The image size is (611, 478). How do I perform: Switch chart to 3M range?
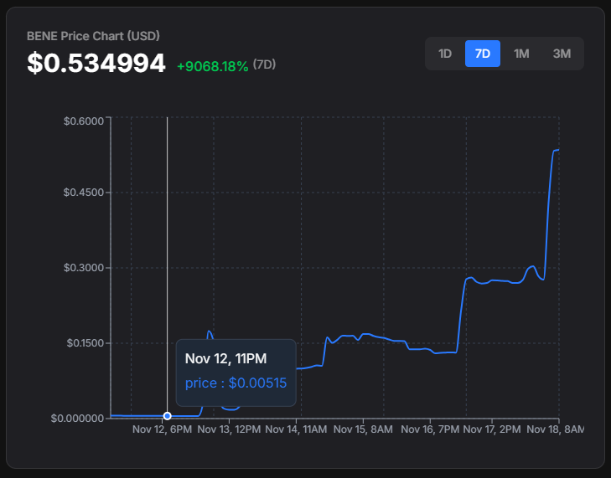pyautogui.click(x=562, y=54)
